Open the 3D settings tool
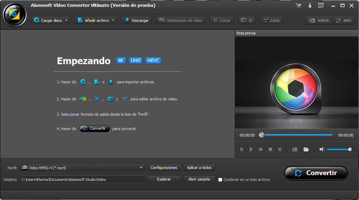This screenshot has width=359, height=200. (x=247, y=20)
